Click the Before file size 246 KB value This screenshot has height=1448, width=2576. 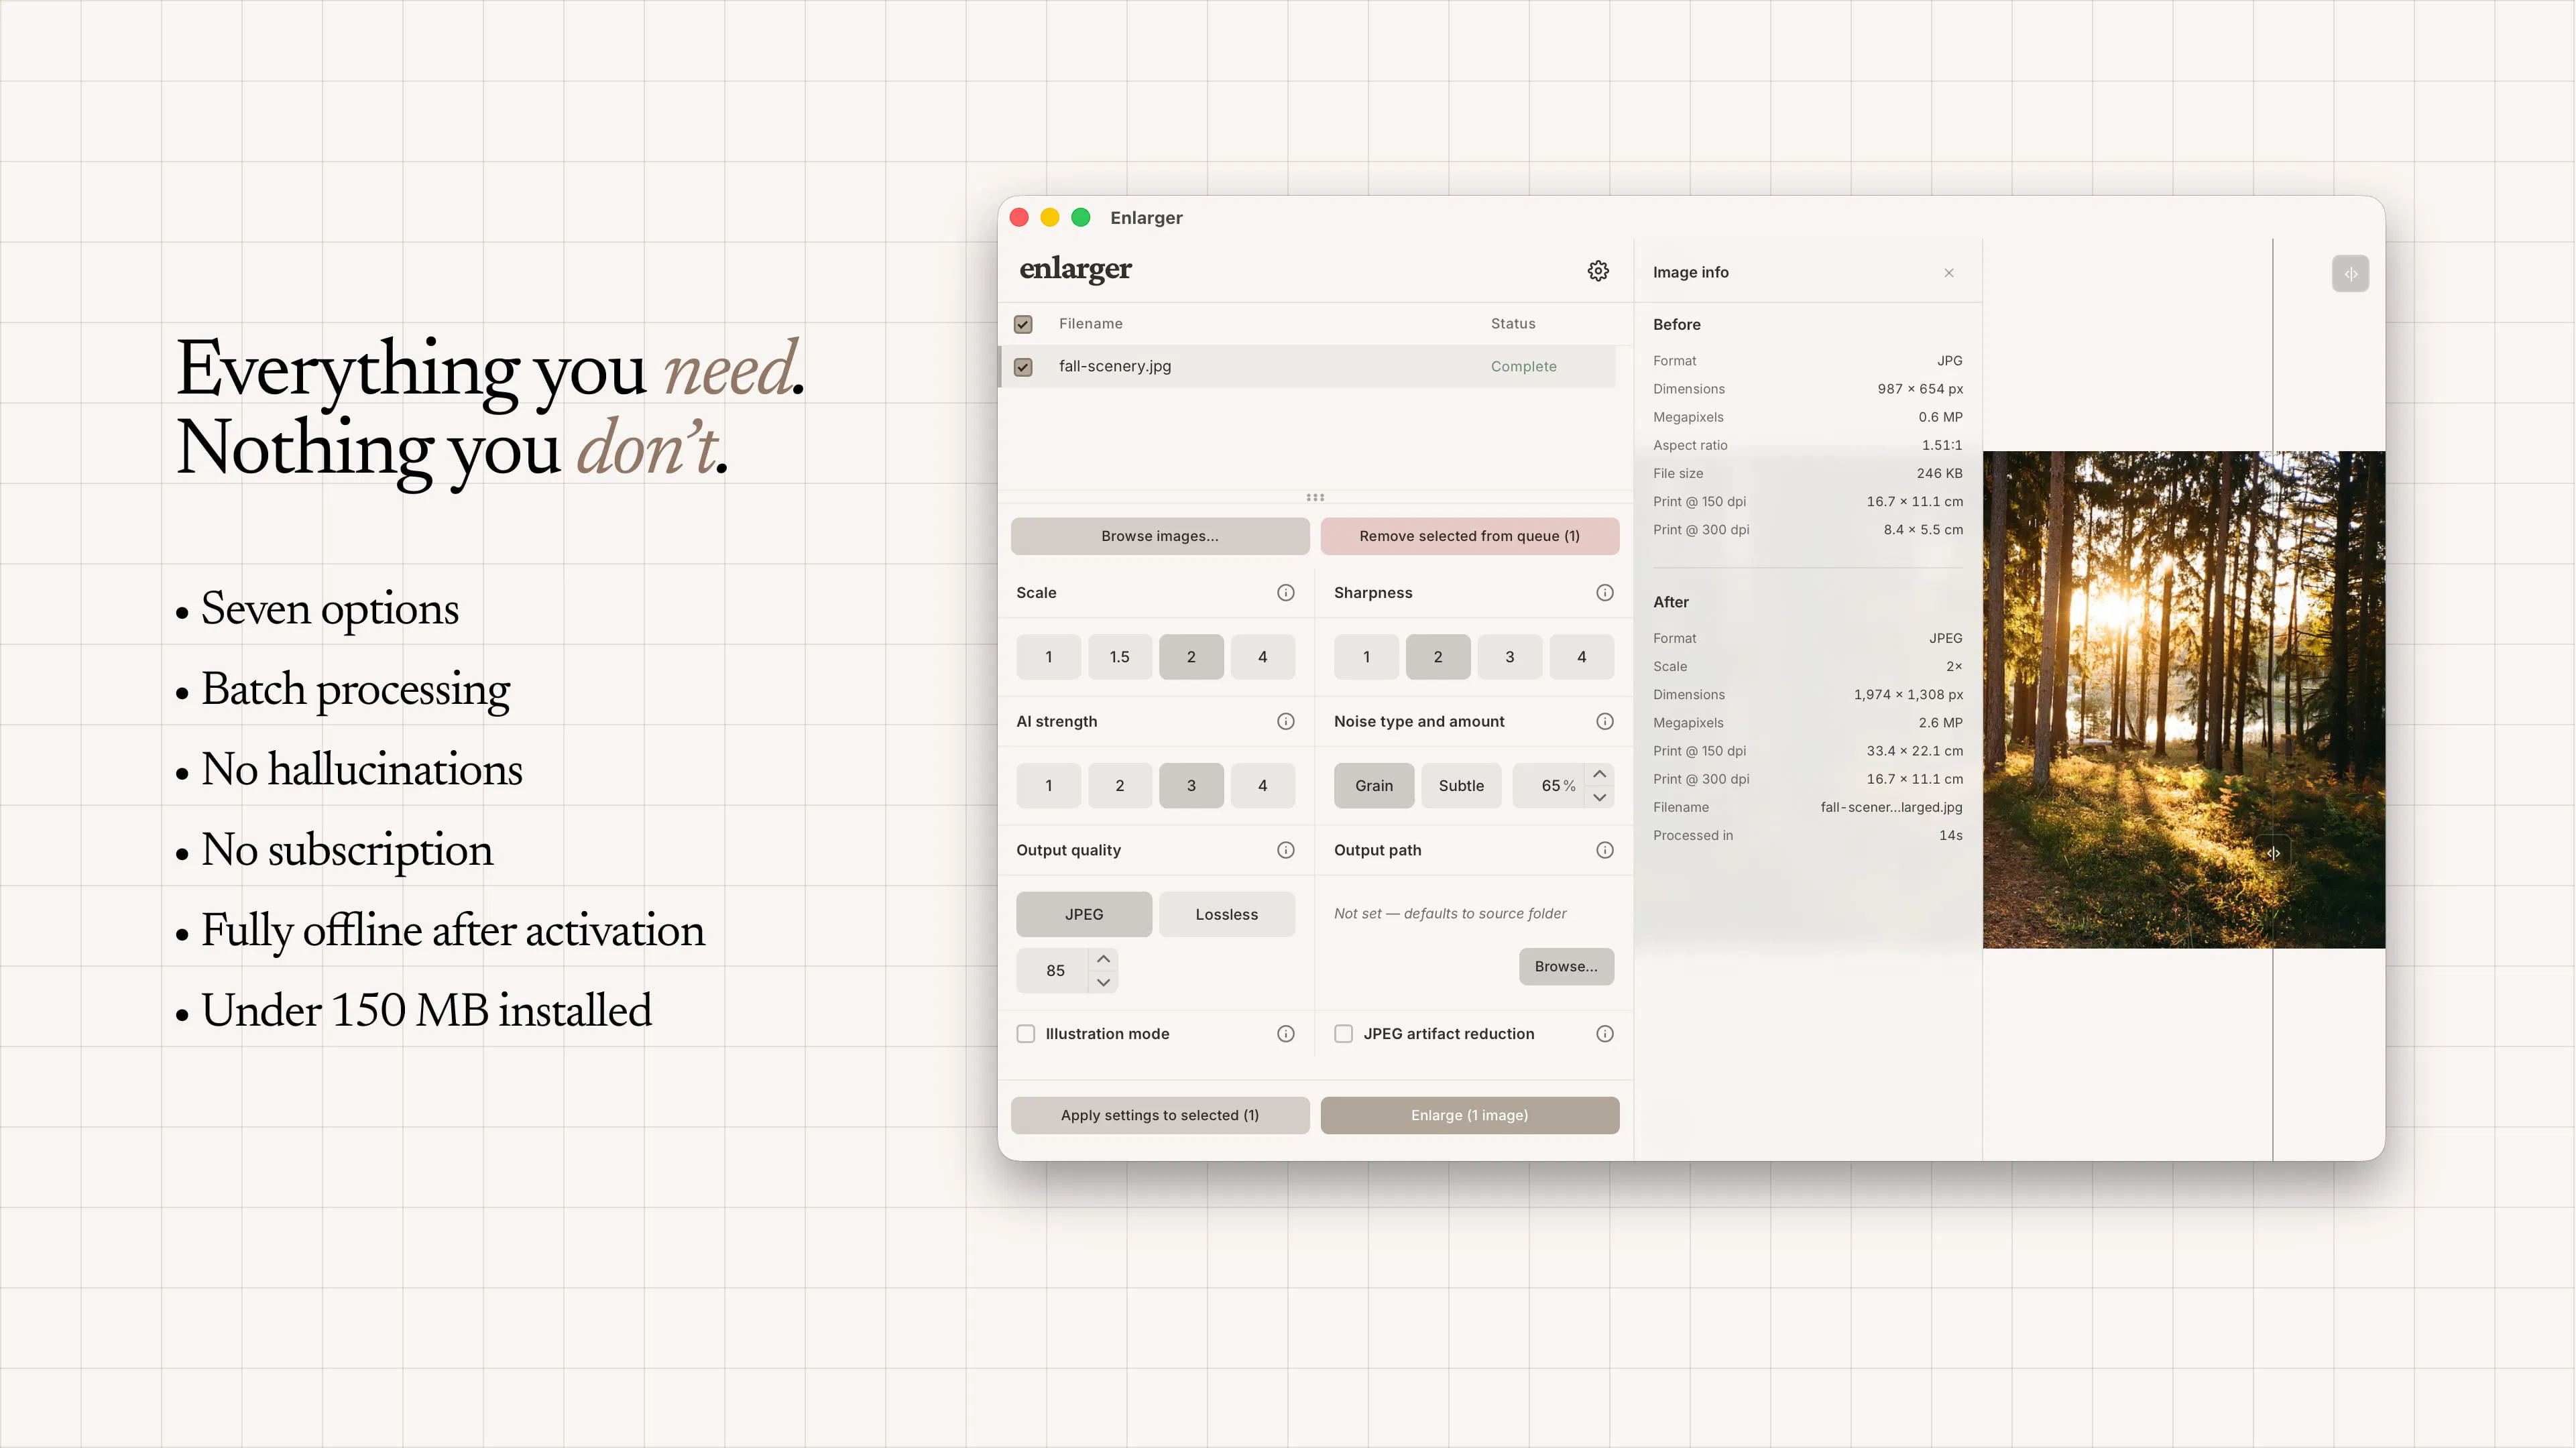tap(1939, 473)
